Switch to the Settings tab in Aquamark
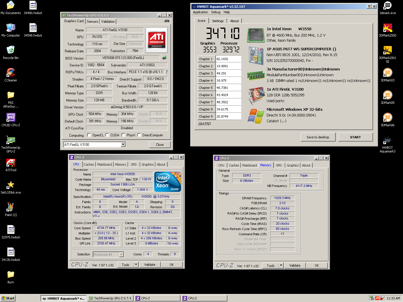The width and height of the screenshot is (403, 302). (x=218, y=21)
